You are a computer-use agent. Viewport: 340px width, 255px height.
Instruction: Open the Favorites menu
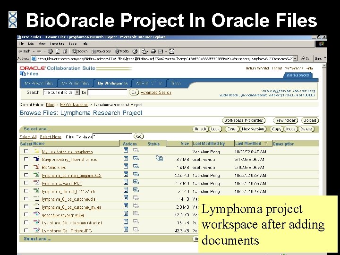pyautogui.click(x=57, y=43)
